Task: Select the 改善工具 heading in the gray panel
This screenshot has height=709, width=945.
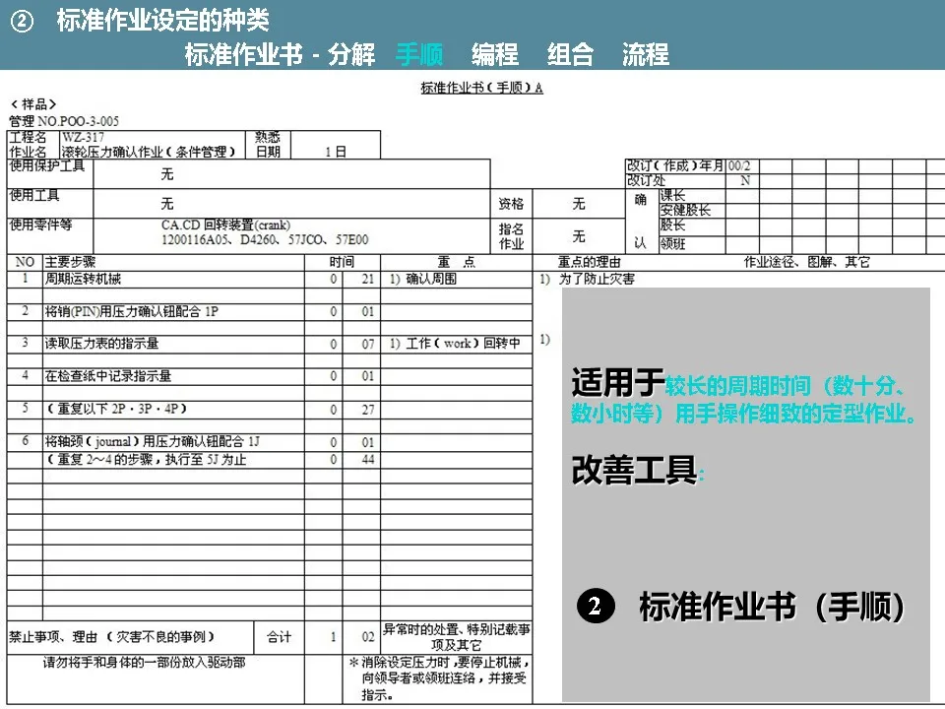Action: point(634,471)
